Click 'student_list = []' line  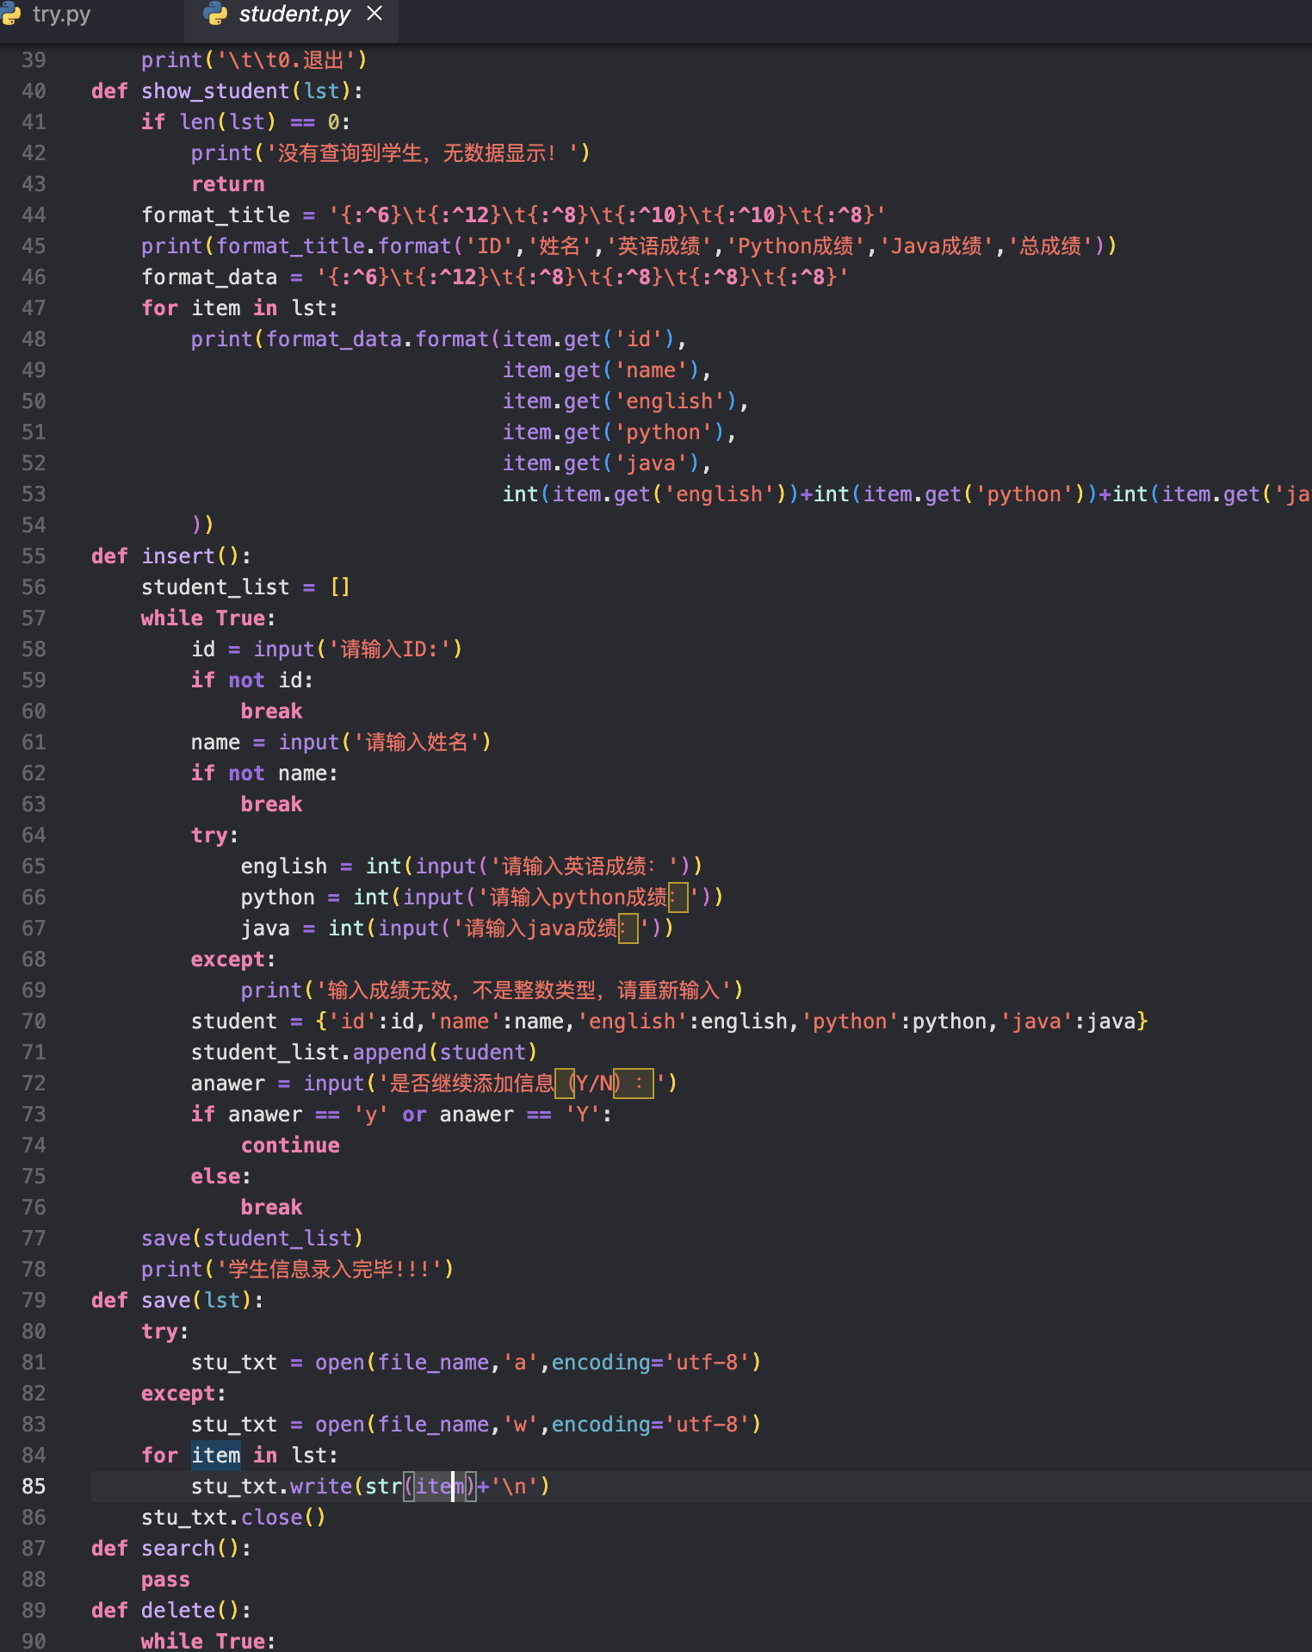[x=245, y=587]
